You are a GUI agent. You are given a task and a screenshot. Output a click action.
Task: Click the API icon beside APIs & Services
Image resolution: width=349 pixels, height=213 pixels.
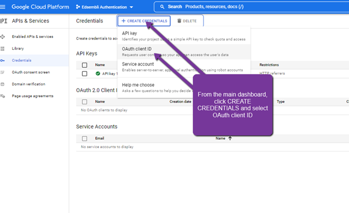(x=3, y=21)
